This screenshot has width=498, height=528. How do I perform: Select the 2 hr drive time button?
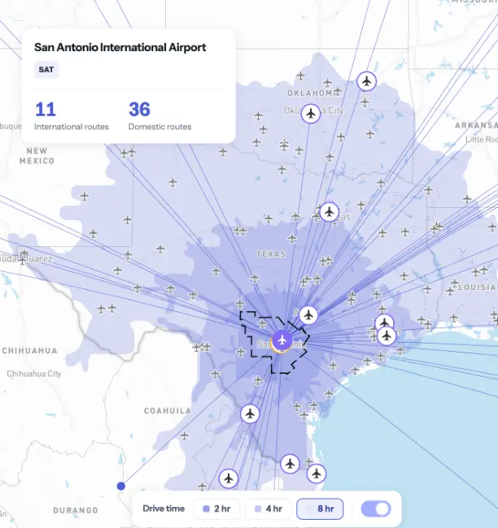click(x=216, y=509)
